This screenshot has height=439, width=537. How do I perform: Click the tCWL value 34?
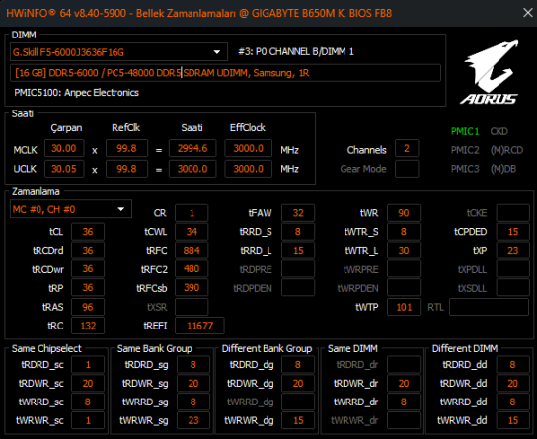[192, 232]
